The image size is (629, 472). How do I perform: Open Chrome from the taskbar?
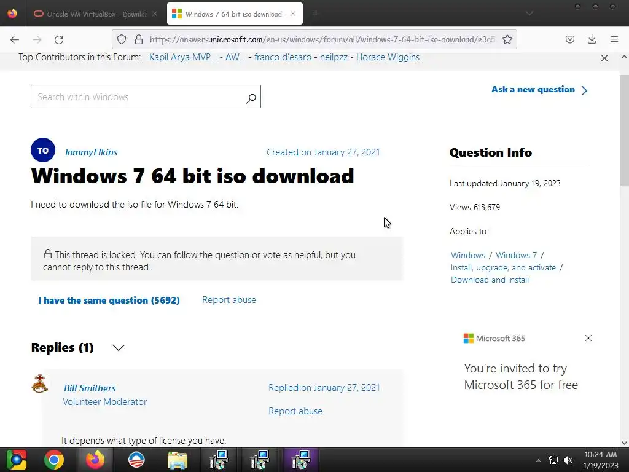(x=54, y=460)
